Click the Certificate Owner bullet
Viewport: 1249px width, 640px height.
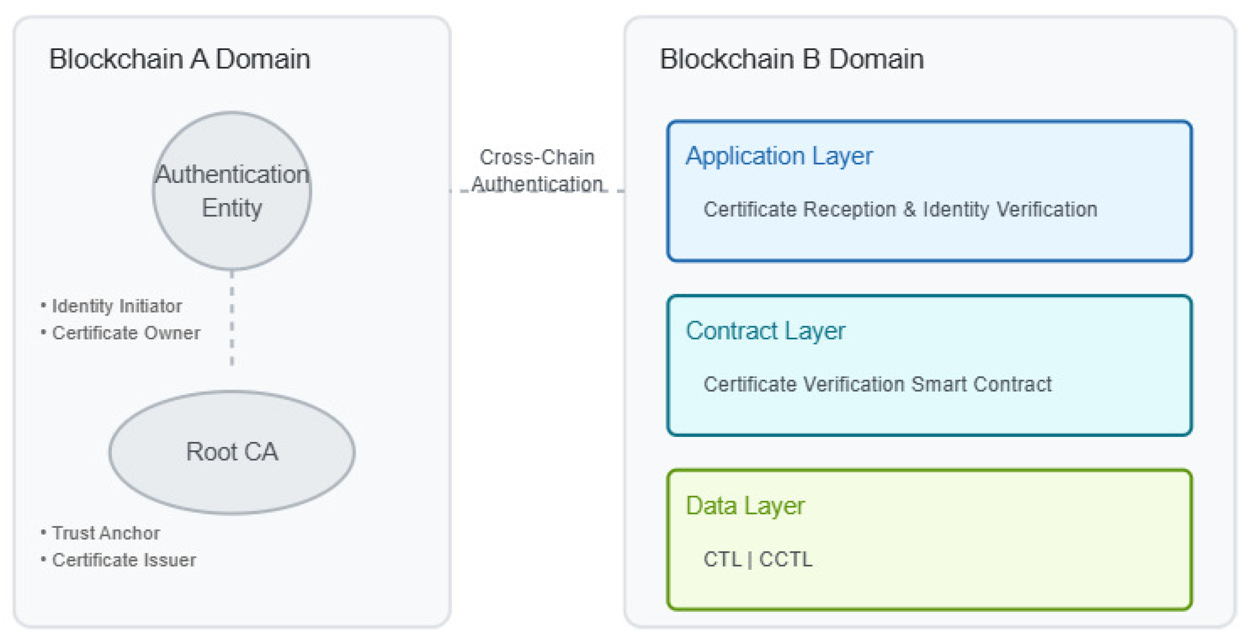126,333
